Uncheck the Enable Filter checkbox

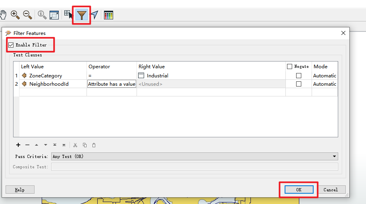click(11, 45)
